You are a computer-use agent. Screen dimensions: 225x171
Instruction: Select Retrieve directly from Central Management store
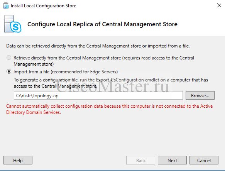click(x=9, y=58)
